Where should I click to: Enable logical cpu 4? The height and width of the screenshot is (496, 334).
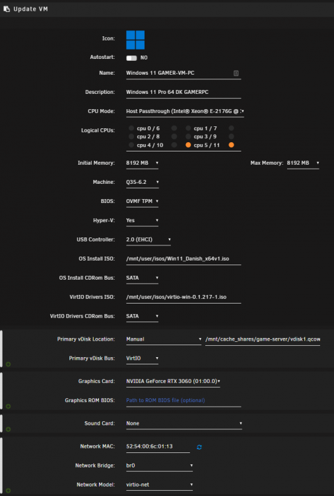tap(131, 145)
